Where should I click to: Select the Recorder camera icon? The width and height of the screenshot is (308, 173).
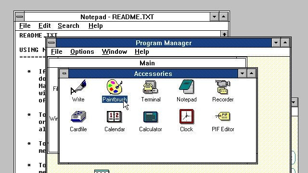[223, 86]
